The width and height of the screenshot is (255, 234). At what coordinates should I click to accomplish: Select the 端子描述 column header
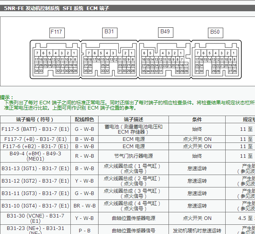pos(134,120)
